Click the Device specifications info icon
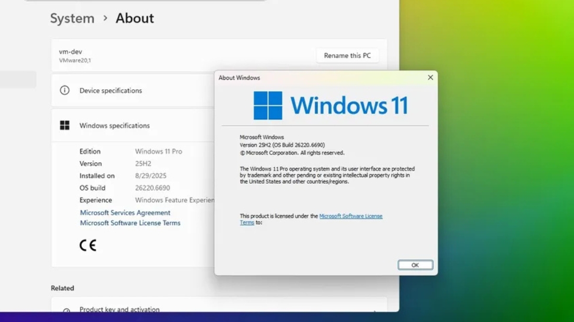The height and width of the screenshot is (322, 574). (65, 90)
